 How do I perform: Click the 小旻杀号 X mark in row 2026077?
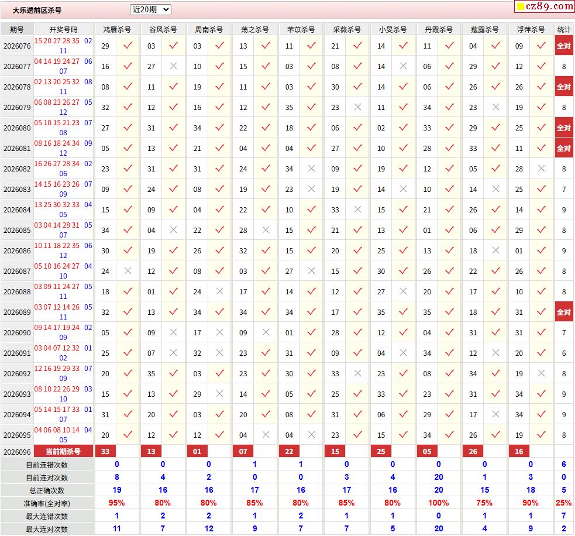click(403, 66)
